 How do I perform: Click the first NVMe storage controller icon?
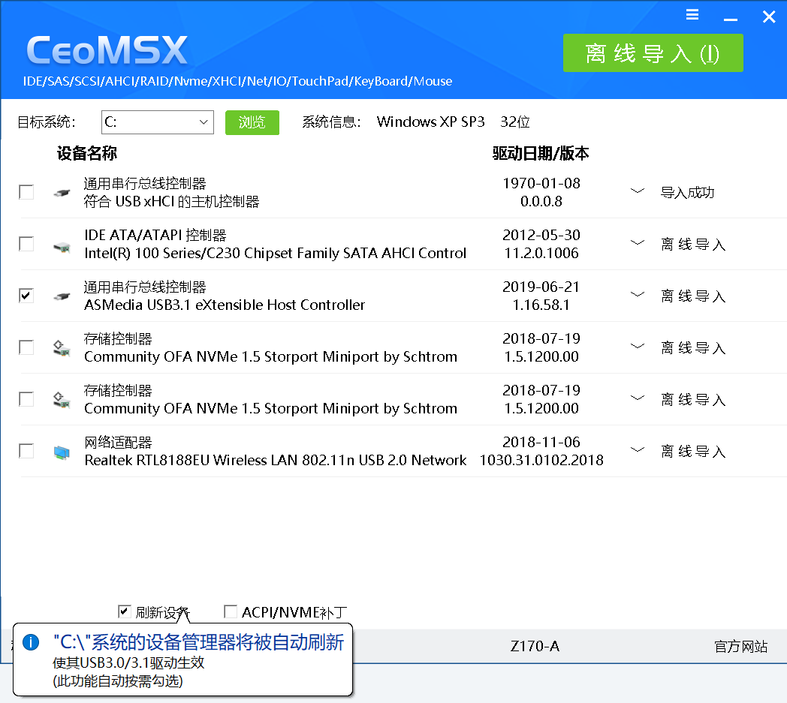pos(62,348)
